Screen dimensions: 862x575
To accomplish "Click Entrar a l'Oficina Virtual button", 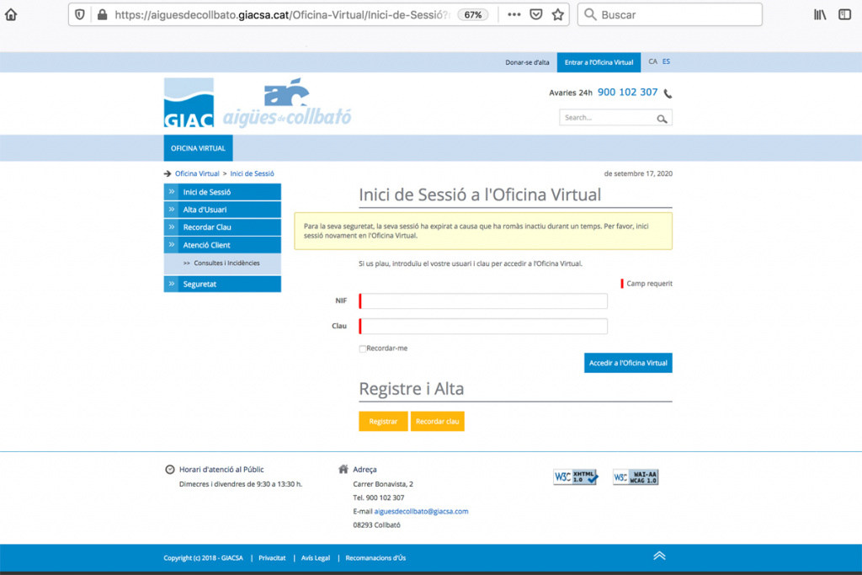I will tap(599, 62).
